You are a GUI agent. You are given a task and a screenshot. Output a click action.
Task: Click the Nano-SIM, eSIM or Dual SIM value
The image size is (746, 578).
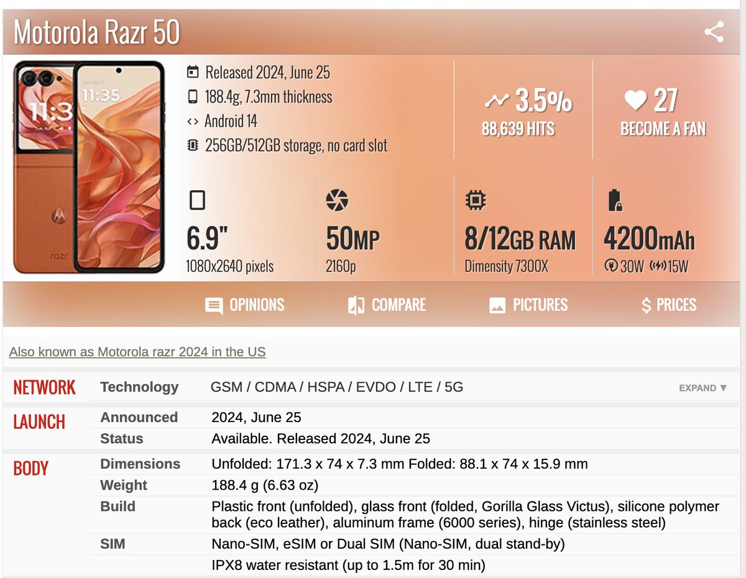click(388, 544)
